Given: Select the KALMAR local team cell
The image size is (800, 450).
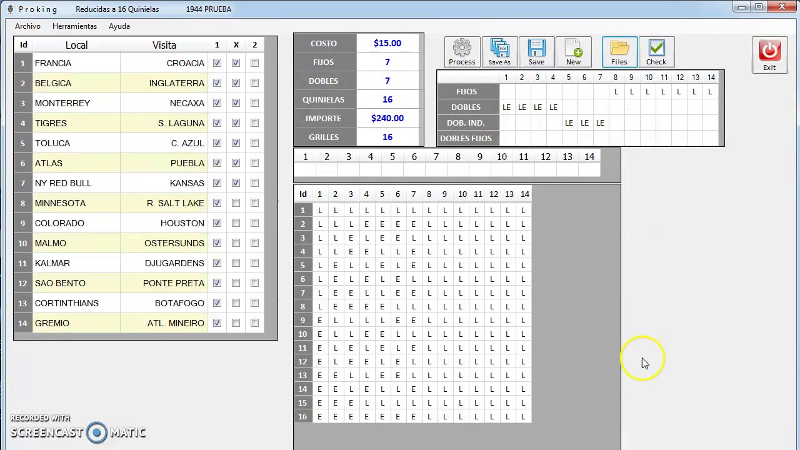Looking at the screenshot, I should [76, 263].
